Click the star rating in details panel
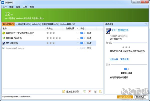This screenshot has height=101, width=150. tap(126, 47)
